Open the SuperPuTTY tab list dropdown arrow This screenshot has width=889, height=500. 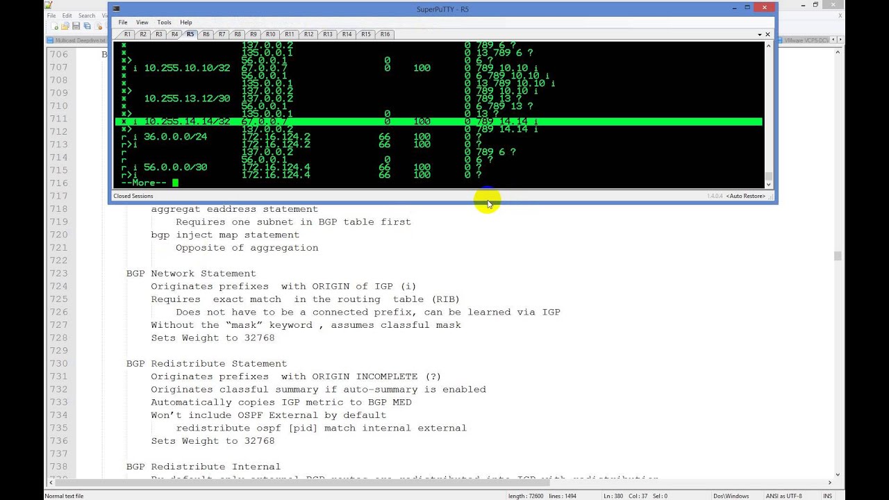click(760, 34)
